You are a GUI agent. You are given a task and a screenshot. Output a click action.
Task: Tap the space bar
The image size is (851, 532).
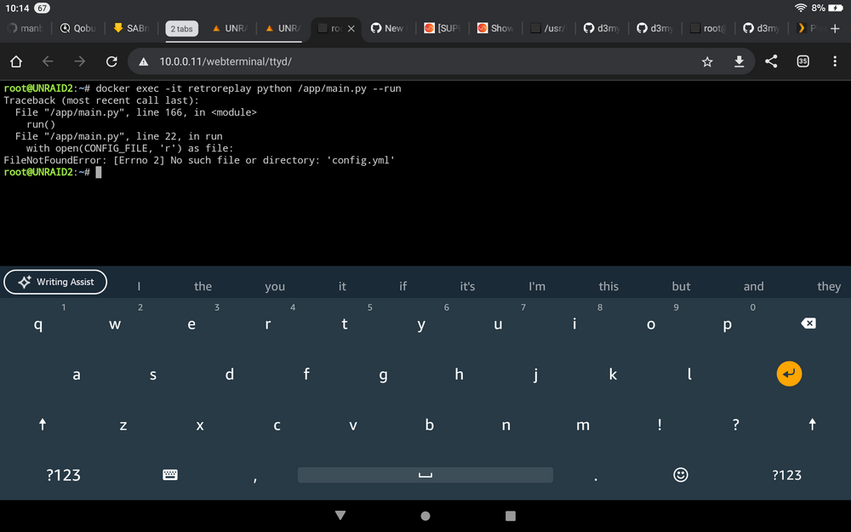coord(425,474)
